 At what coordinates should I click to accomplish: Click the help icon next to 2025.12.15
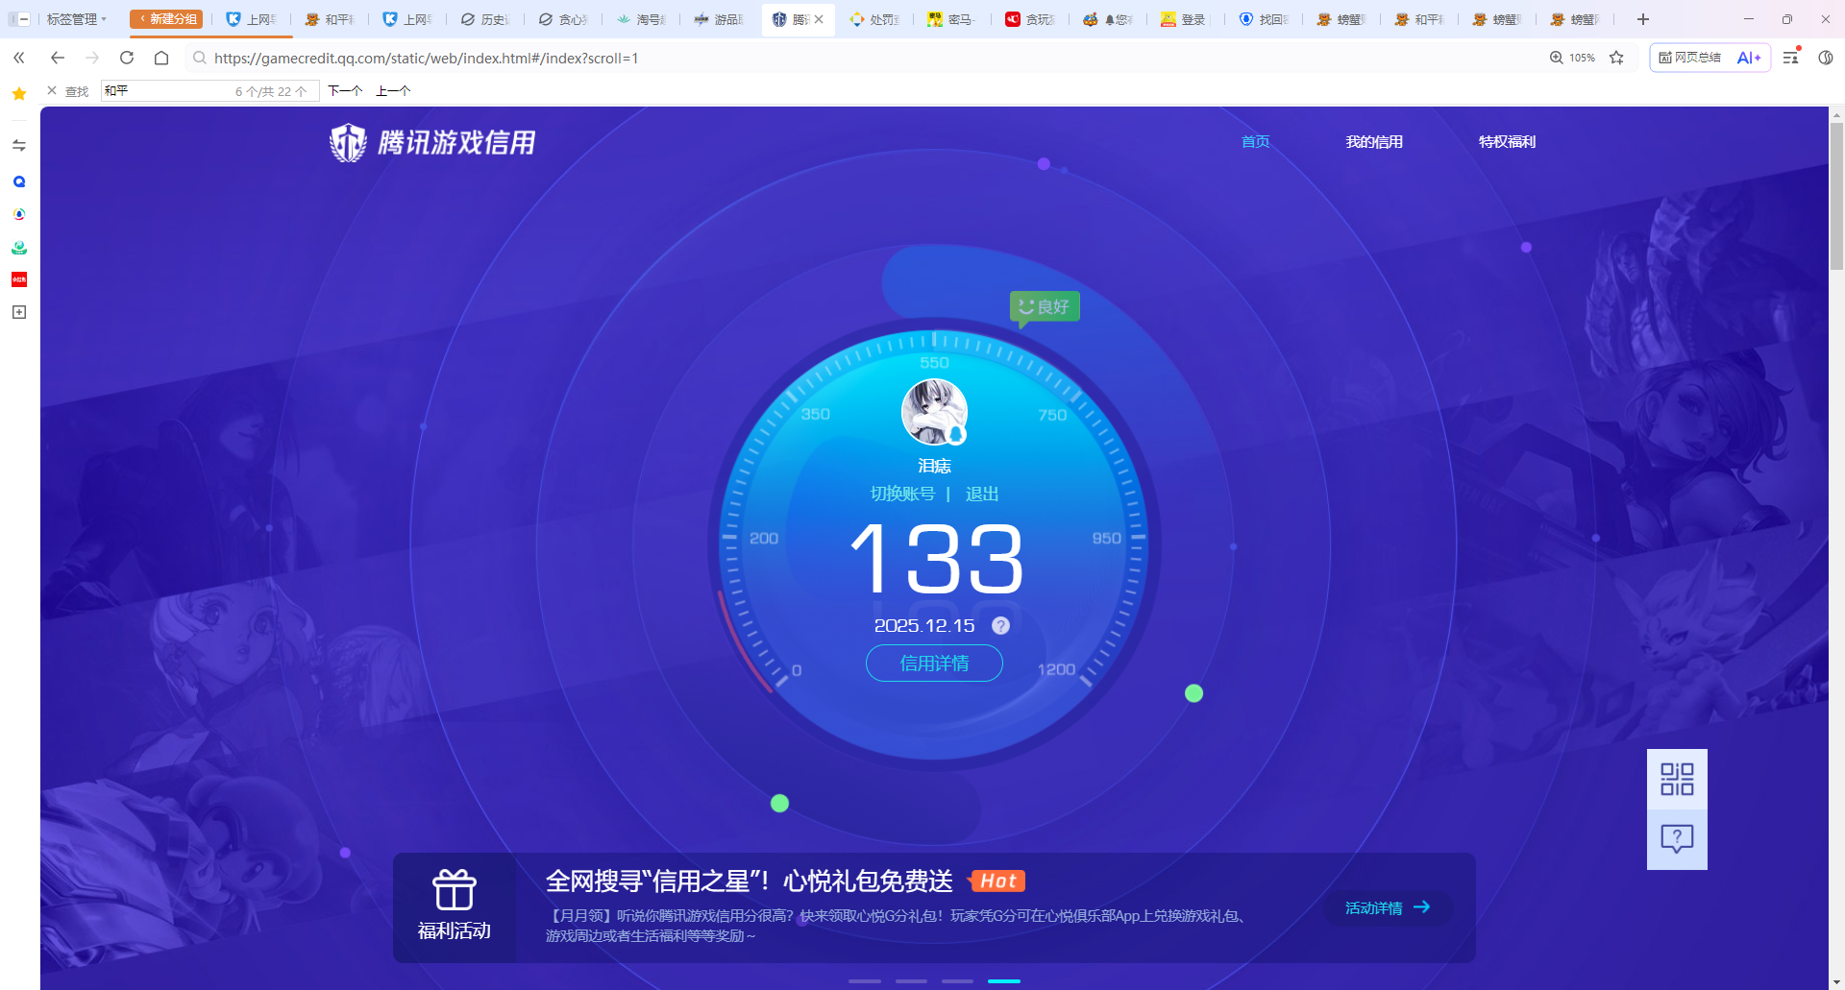coord(1001,625)
